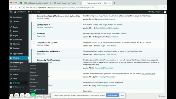Pause the Loom recording
This screenshot has width=176, height=99.
coord(28,95)
